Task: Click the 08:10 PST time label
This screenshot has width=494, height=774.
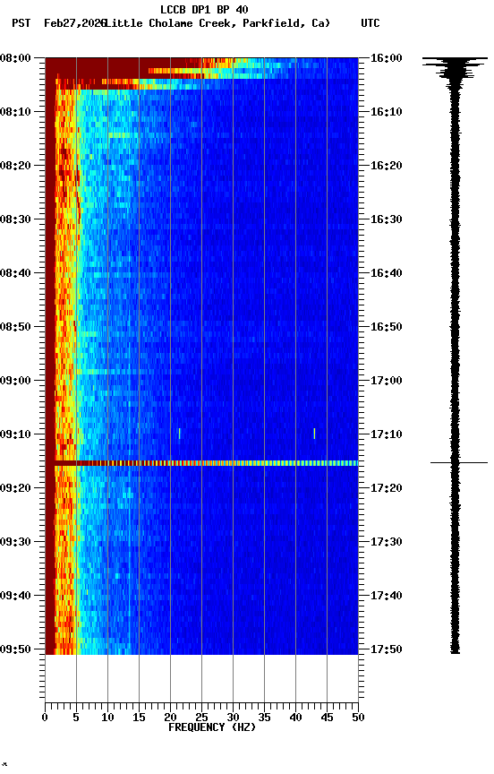Action: click(x=16, y=112)
